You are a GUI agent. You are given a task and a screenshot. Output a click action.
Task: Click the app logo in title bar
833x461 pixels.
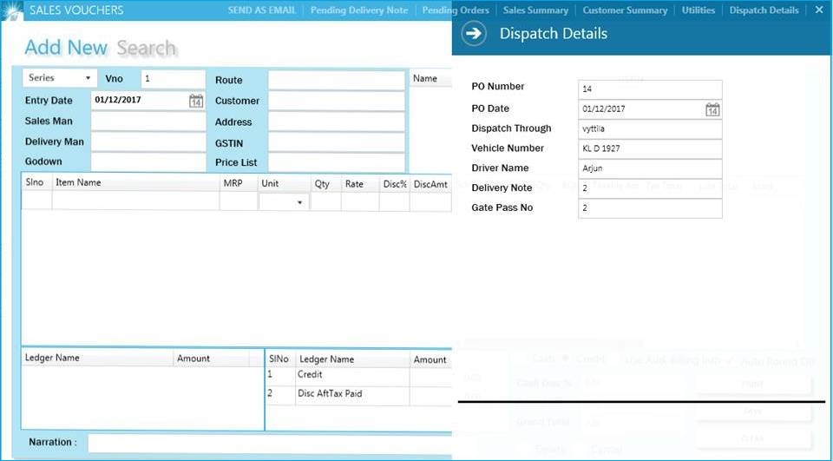[12, 10]
